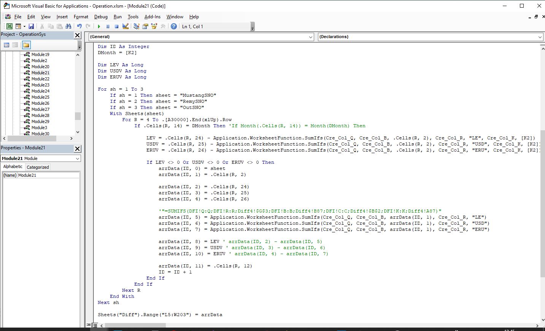Click the Break pause icon in the toolbar
The height and width of the screenshot is (331, 545).
pyautogui.click(x=108, y=26)
